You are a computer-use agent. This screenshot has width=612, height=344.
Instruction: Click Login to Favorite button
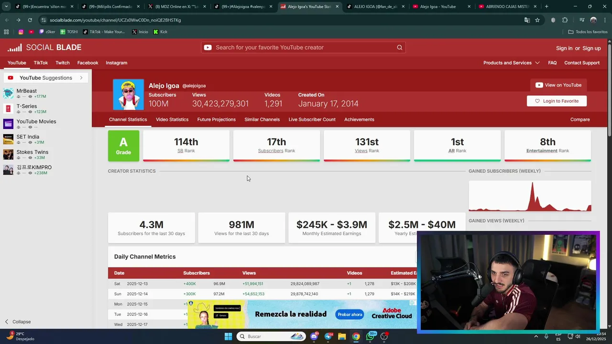click(x=557, y=101)
